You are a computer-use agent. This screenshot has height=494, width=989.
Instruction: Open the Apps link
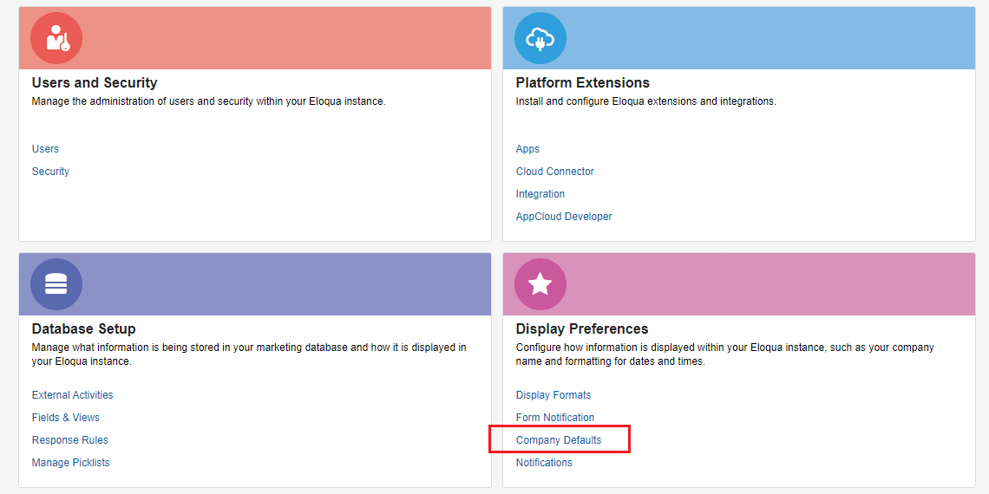tap(528, 149)
